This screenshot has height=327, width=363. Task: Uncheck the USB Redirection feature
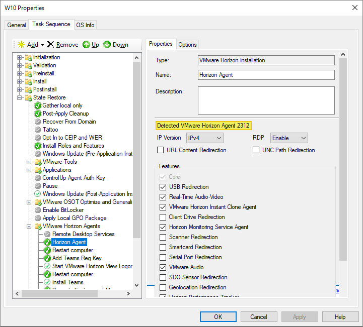pos(163,187)
